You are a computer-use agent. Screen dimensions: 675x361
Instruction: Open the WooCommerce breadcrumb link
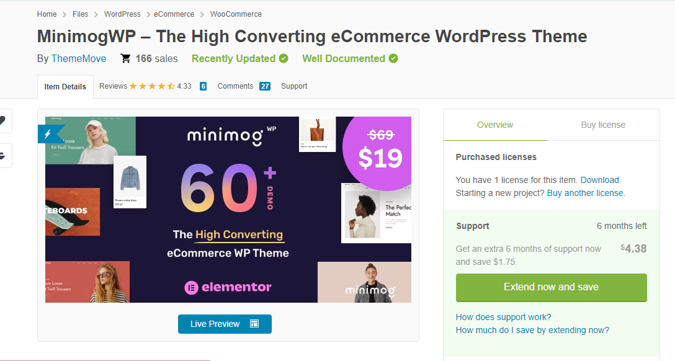coord(236,14)
